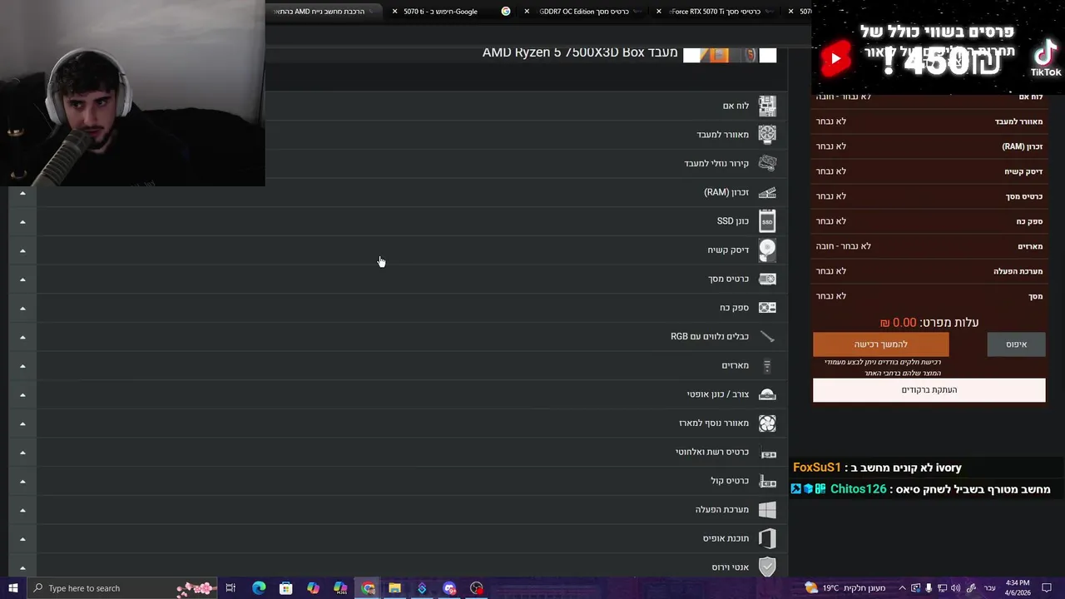Switch to the 'GDDR7 OC Edition' browser tab
The width and height of the screenshot is (1065, 599).
[x=584, y=12]
